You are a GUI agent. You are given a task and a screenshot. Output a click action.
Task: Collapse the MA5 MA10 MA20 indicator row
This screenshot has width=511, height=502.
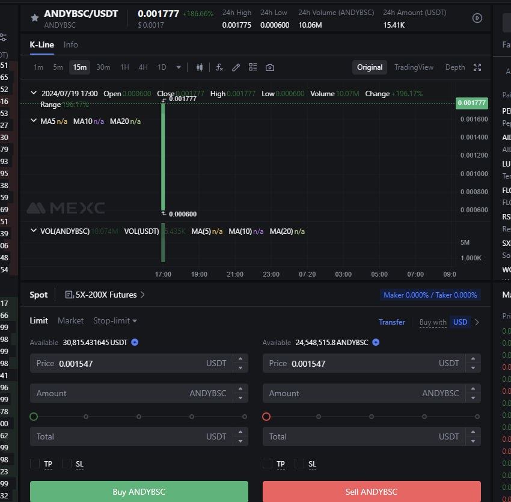coord(33,121)
